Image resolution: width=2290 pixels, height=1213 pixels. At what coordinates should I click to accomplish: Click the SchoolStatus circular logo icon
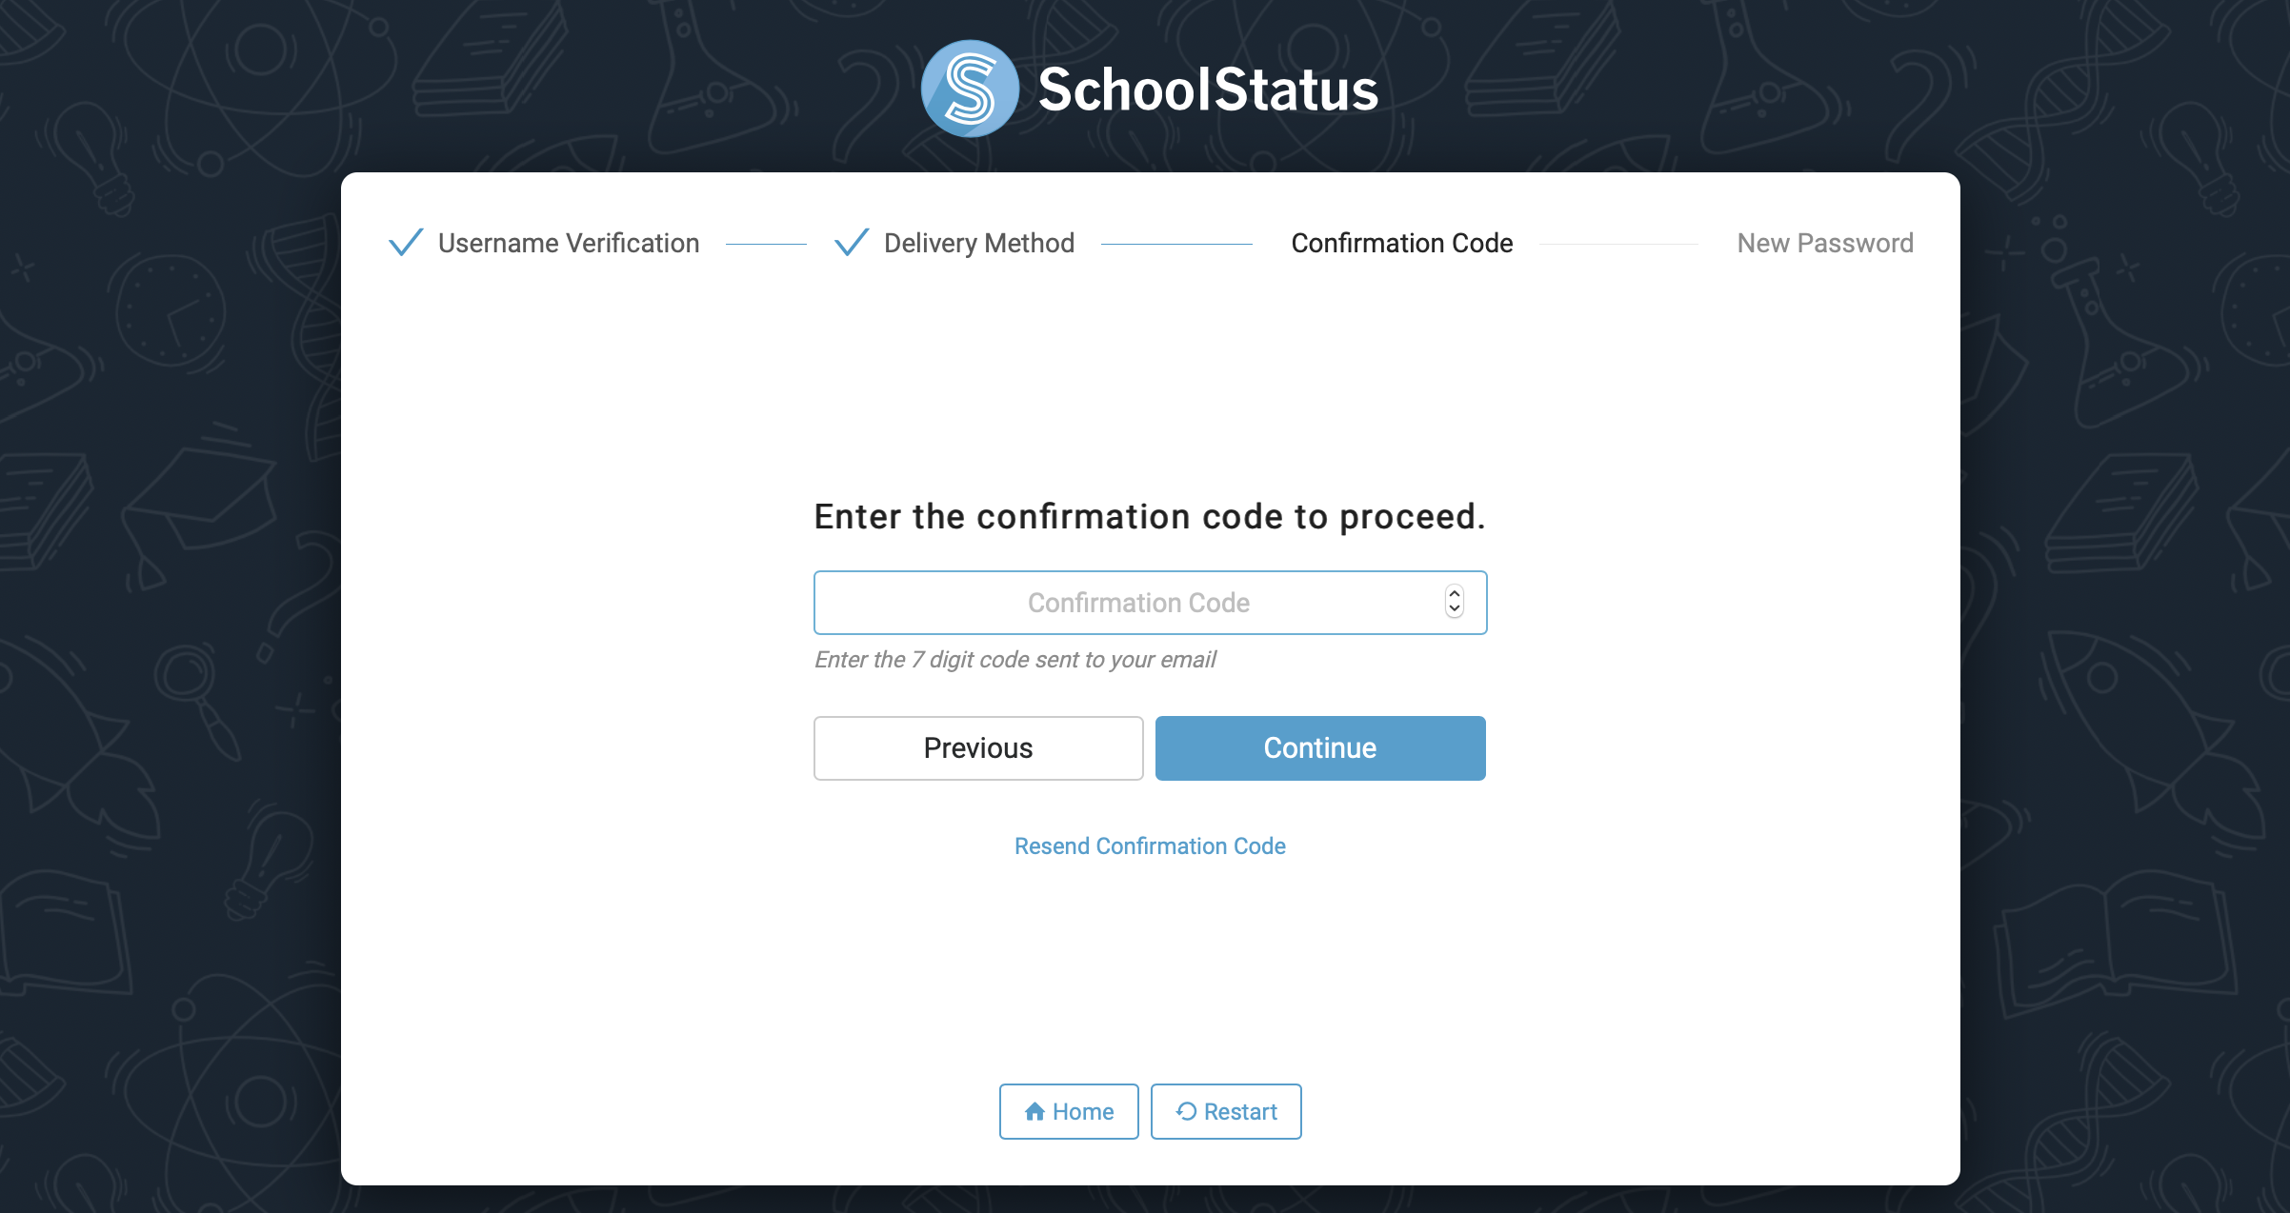pyautogui.click(x=970, y=89)
